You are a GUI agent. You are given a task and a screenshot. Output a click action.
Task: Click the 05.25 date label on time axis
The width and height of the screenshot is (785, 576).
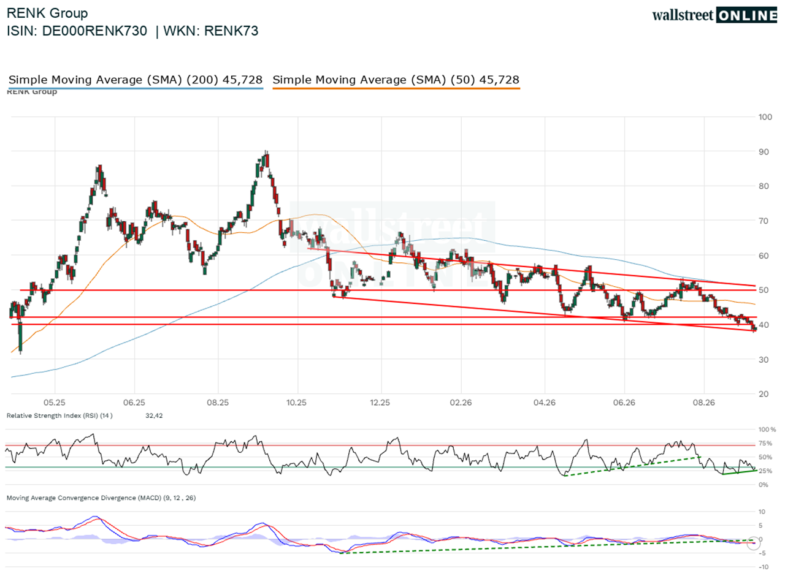[55, 402]
